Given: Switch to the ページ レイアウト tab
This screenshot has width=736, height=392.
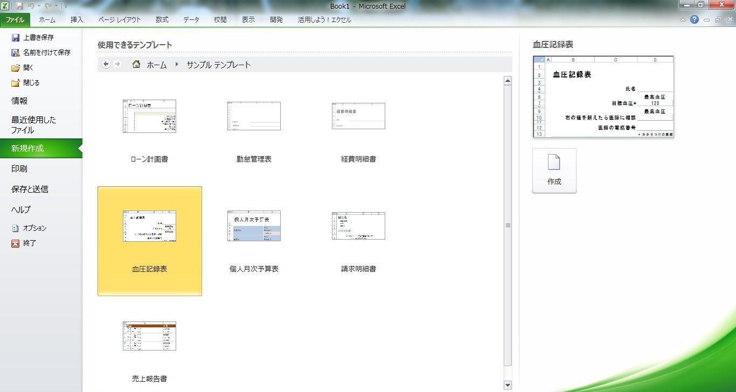Looking at the screenshot, I should [x=120, y=20].
